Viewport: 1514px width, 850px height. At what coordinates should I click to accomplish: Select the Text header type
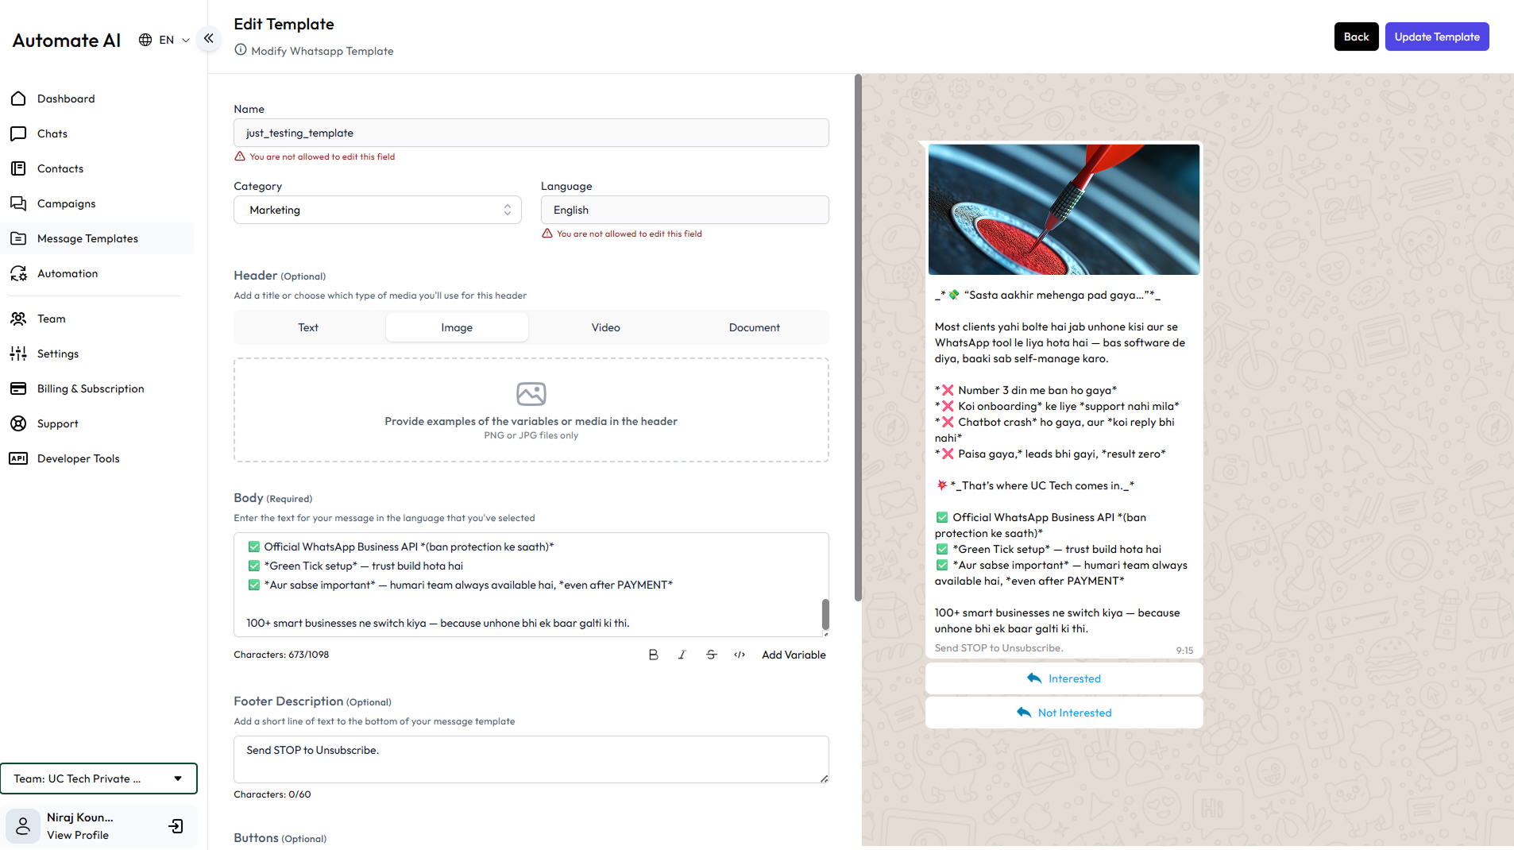308,327
